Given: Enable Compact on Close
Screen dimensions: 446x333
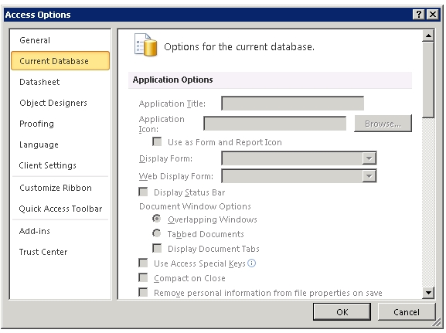Looking at the screenshot, I should click(143, 277).
